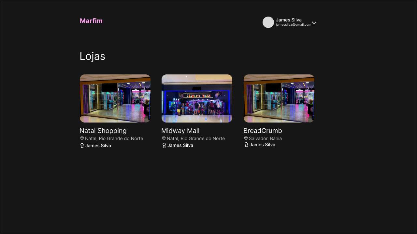Select the Natal Shopping store title

pos(103,131)
